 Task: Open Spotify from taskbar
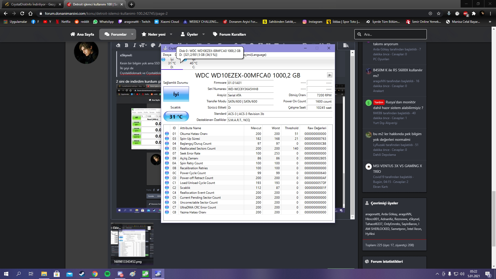[107, 274]
